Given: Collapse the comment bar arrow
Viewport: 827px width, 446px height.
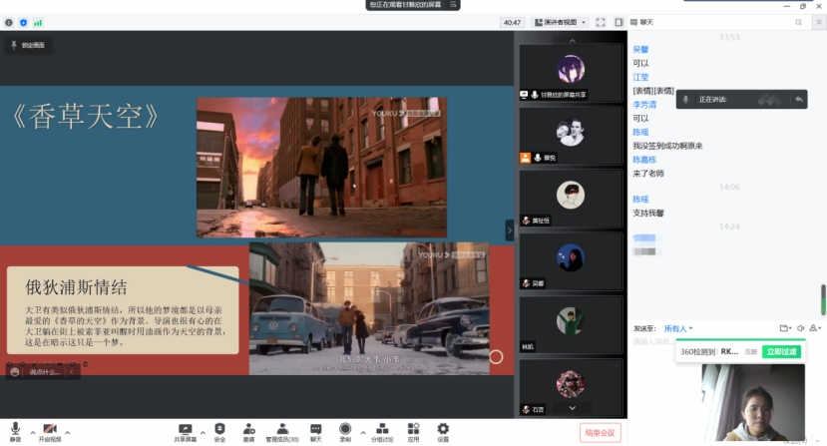Looking at the screenshot, I should [x=72, y=372].
